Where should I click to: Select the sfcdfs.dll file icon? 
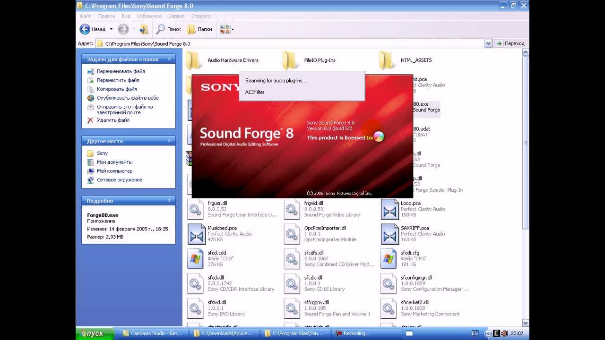click(292, 259)
